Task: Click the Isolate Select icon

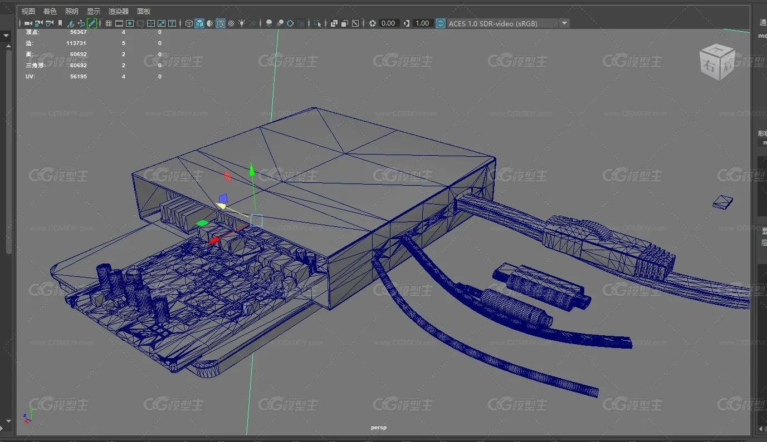Action: (317, 23)
